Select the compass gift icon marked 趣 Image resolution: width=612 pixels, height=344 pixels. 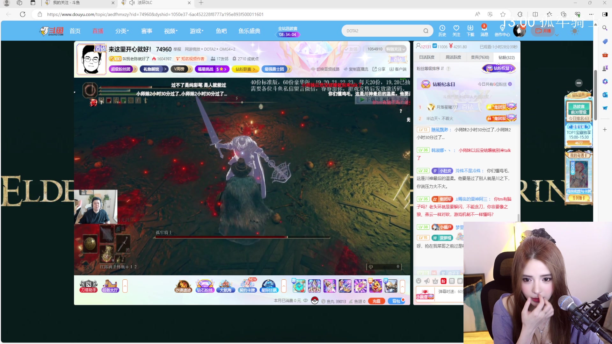point(299,286)
